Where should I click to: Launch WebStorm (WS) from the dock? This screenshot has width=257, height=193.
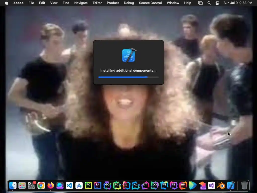pos(164,186)
